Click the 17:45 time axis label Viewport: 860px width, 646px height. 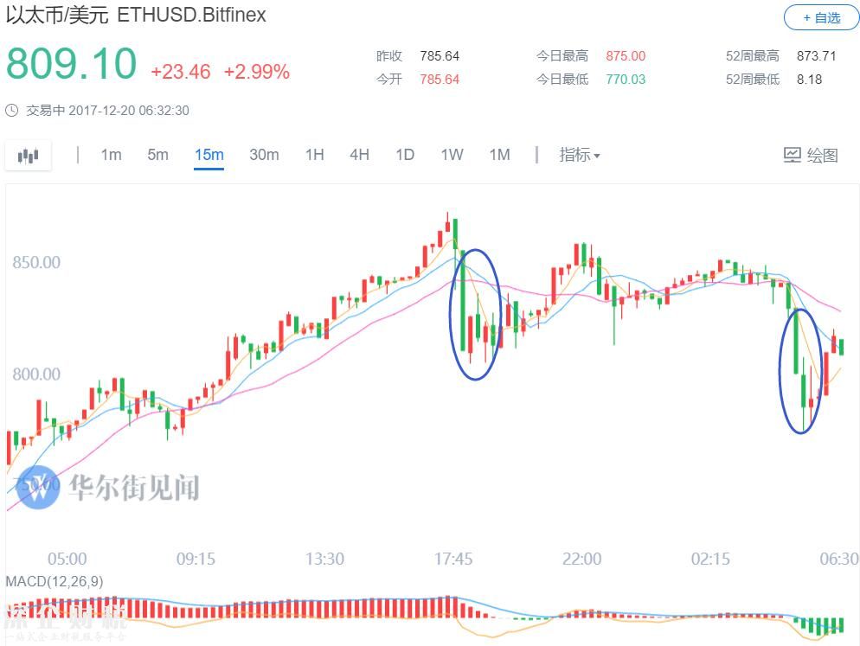pyautogui.click(x=453, y=559)
